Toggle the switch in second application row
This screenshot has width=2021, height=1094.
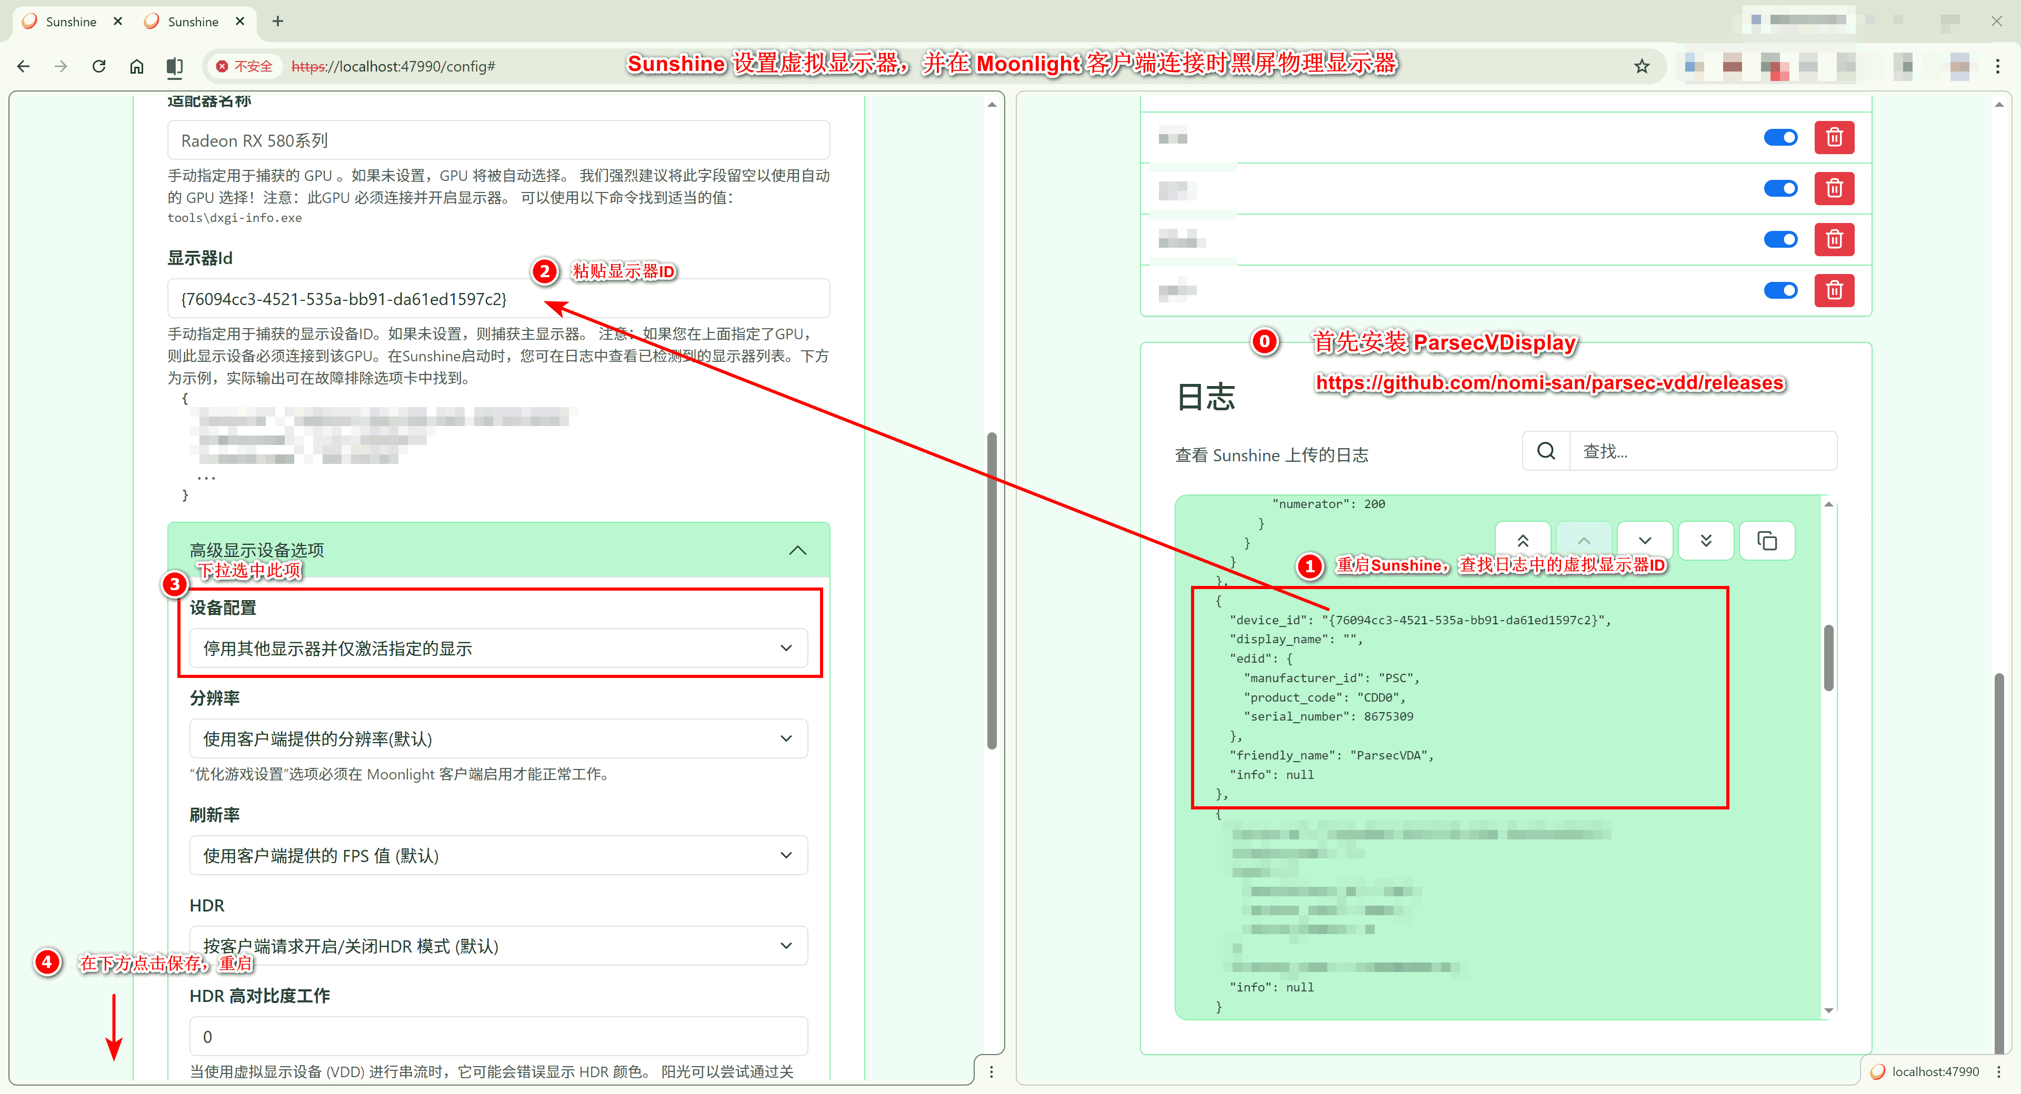[1780, 188]
